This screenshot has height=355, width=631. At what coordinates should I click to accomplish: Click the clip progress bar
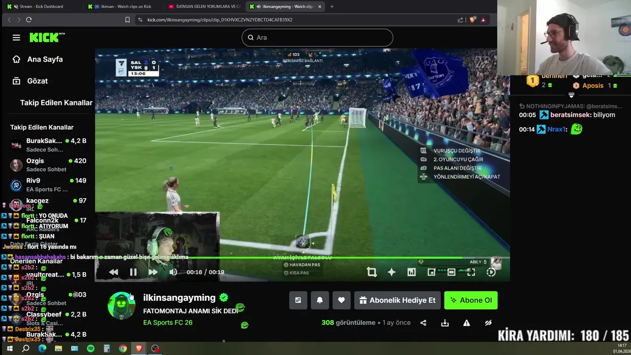302,257
